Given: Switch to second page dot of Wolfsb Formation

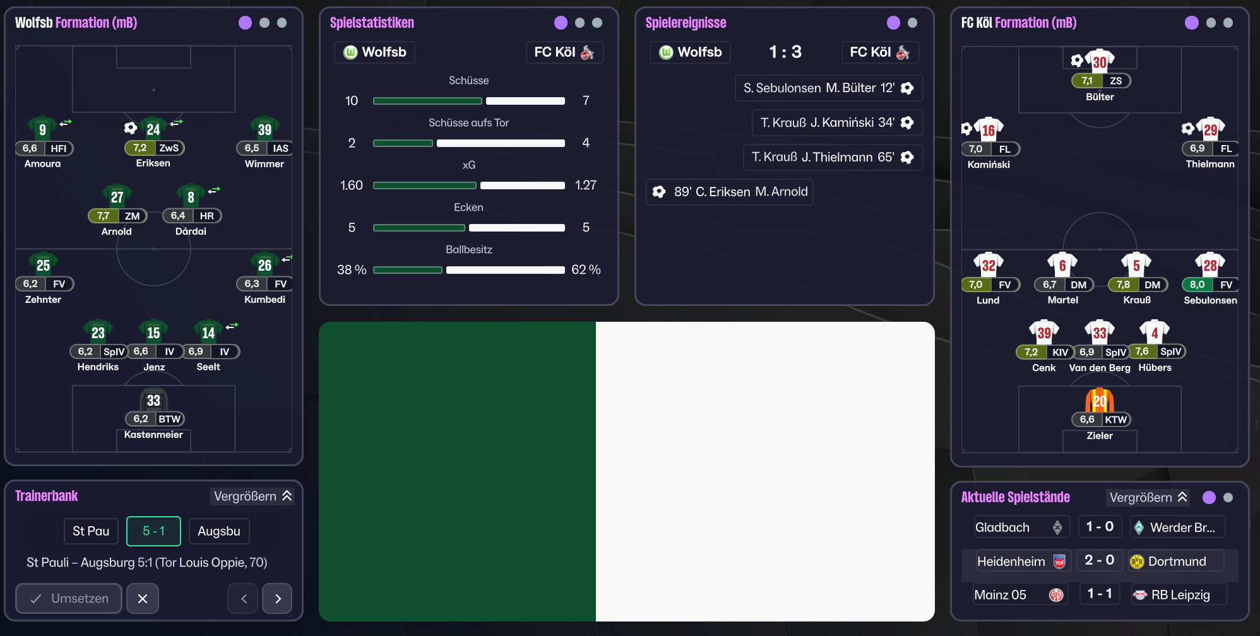Looking at the screenshot, I should (264, 23).
